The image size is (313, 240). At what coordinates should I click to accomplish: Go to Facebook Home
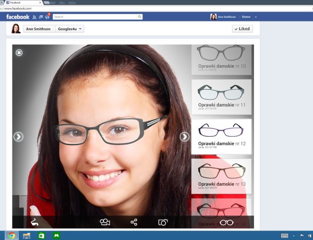pyautogui.click(x=246, y=17)
